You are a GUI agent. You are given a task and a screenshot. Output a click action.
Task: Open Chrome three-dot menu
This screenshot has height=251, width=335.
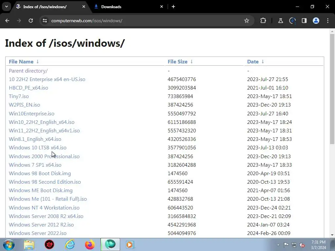pos(328,21)
